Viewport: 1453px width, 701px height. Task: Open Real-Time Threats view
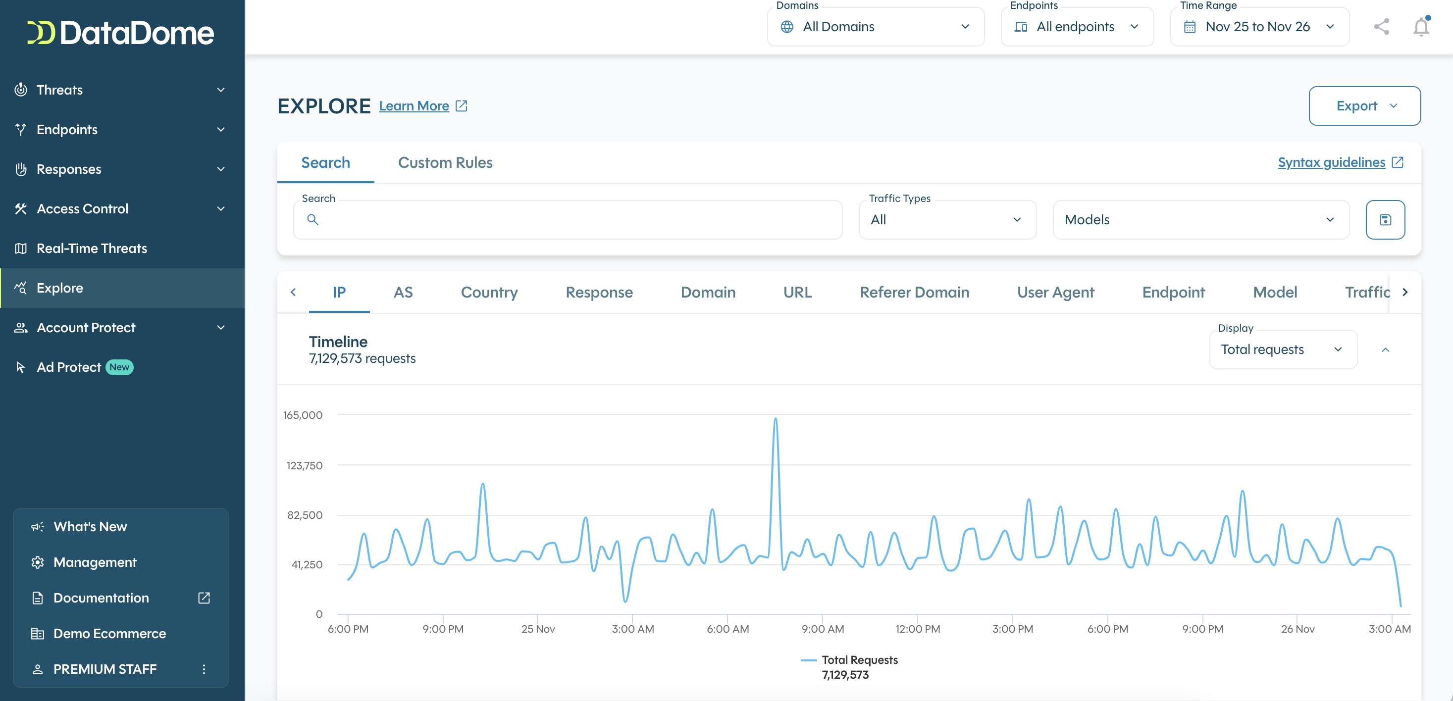tap(92, 248)
